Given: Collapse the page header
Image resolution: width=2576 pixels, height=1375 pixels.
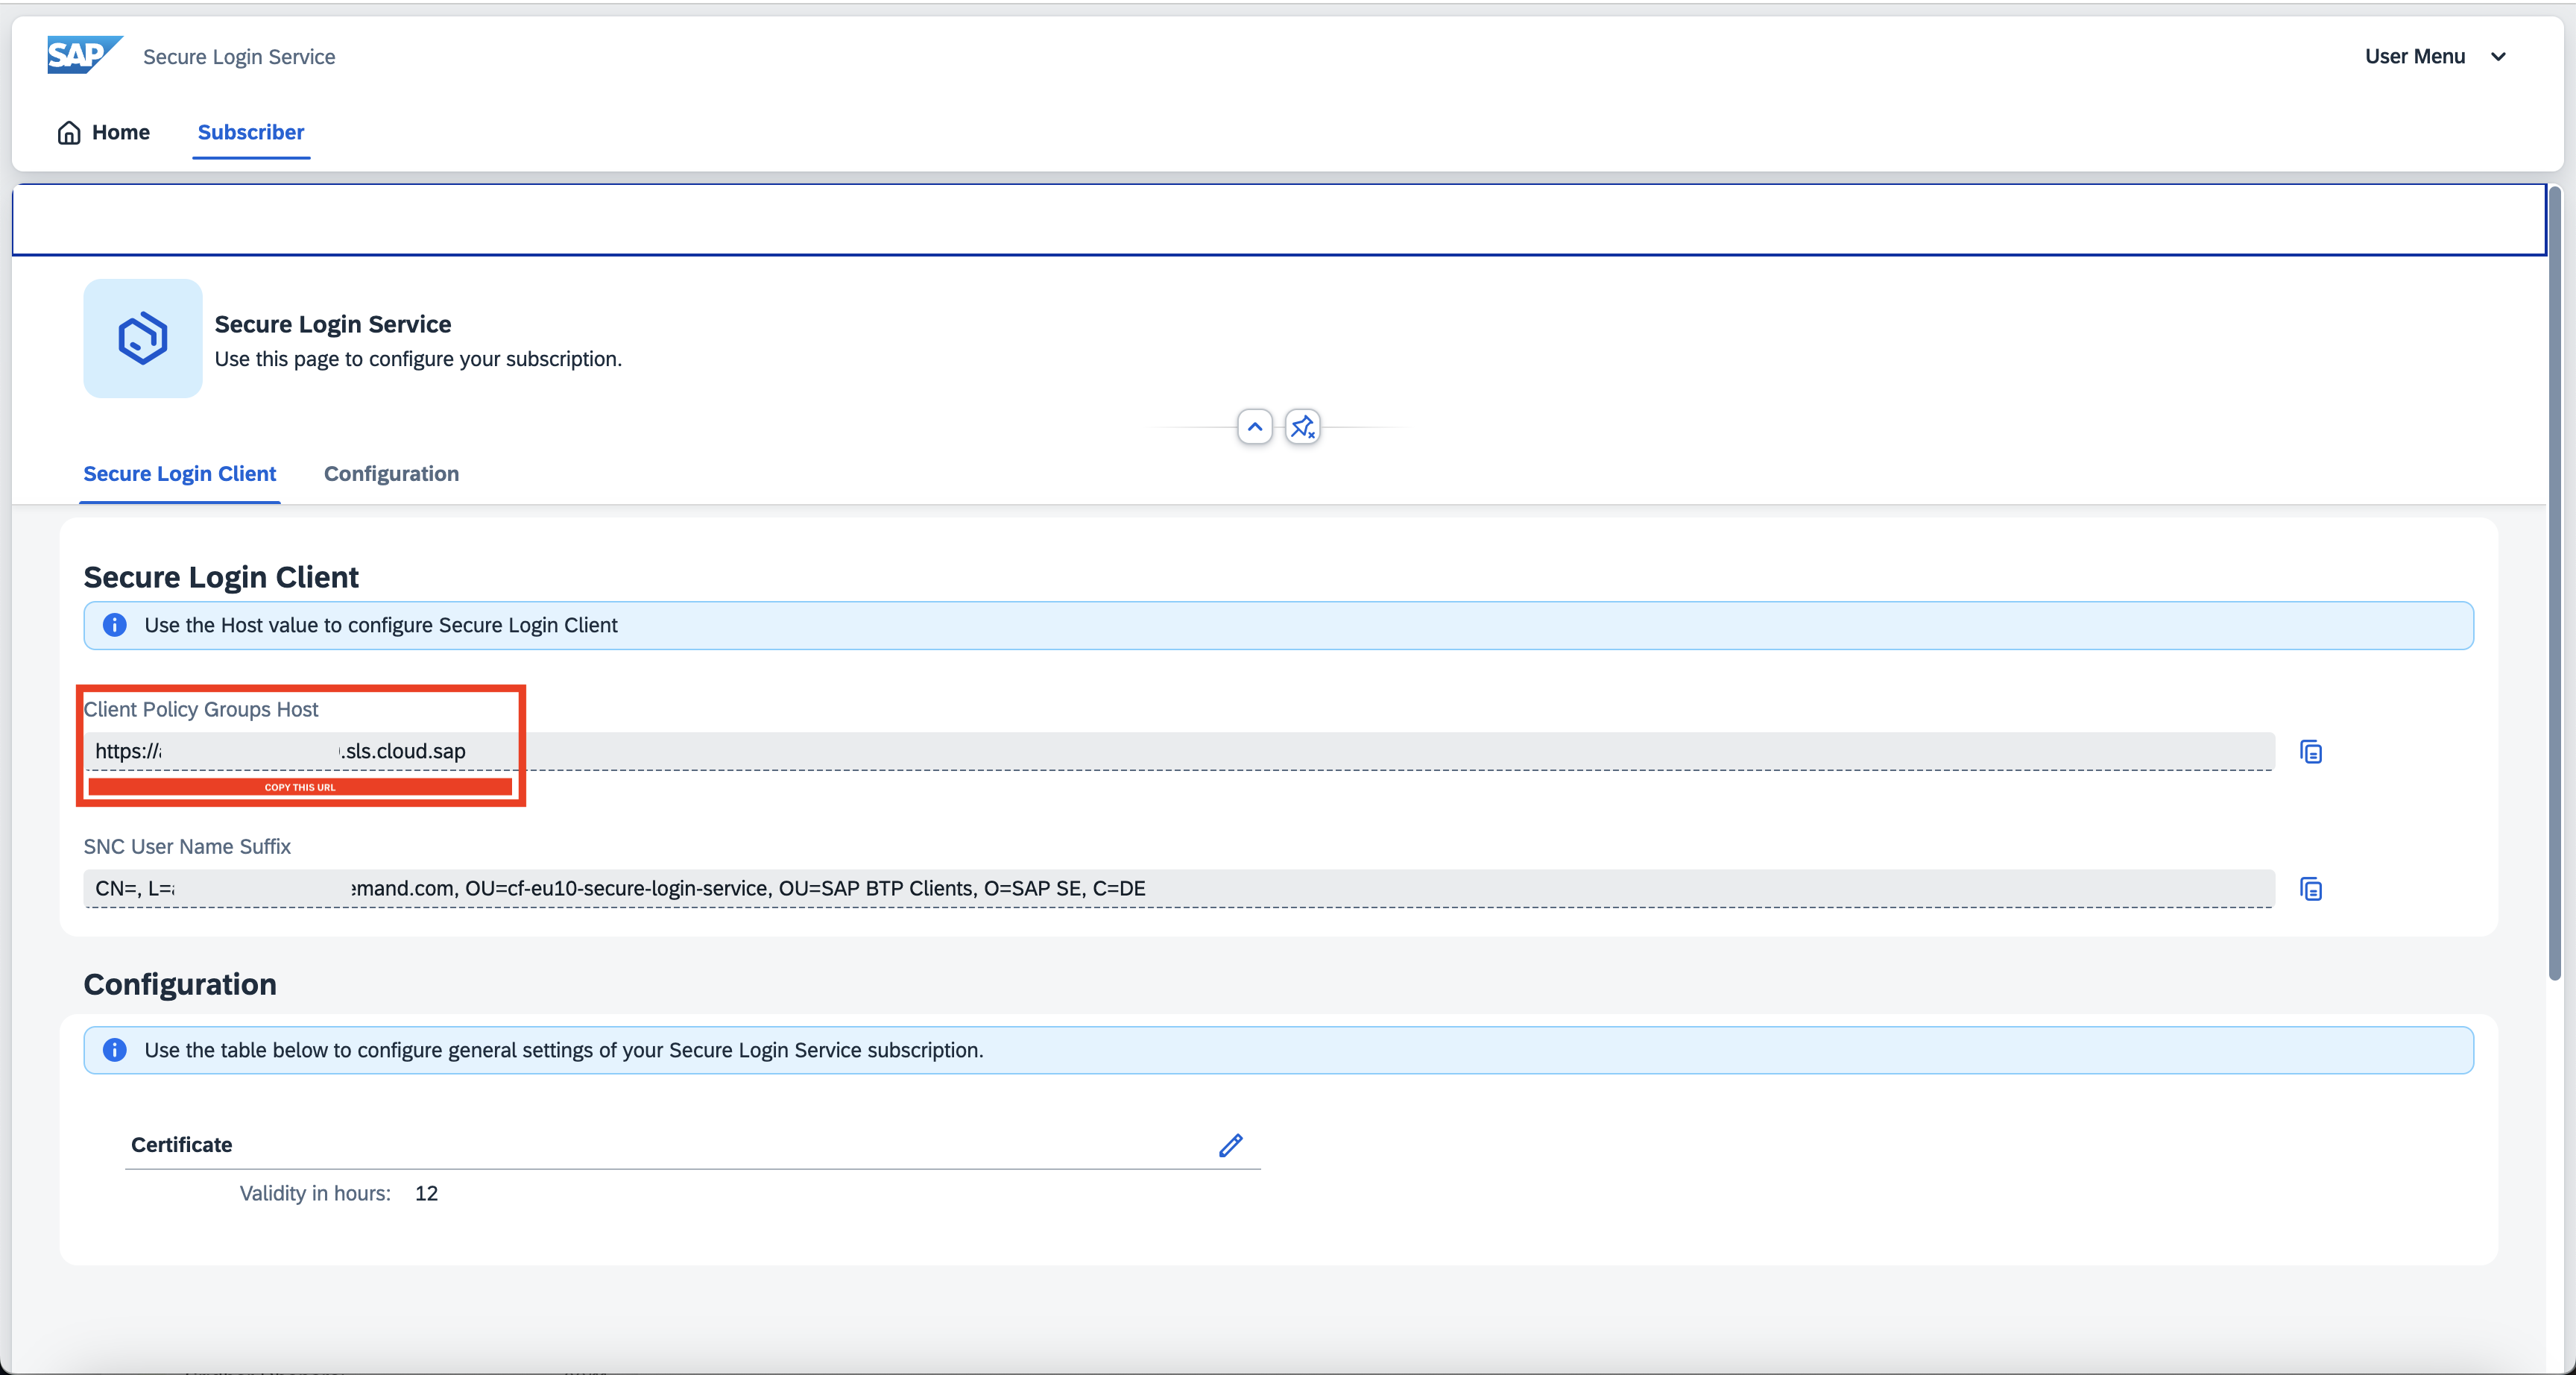Looking at the screenshot, I should [1255, 427].
